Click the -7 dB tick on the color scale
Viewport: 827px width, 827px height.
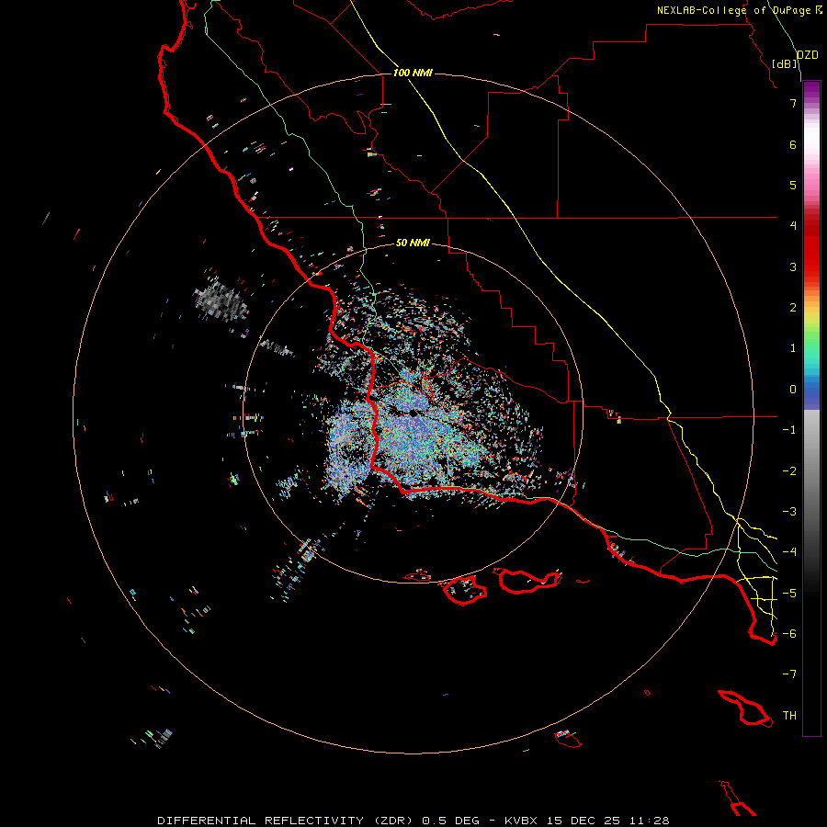[789, 674]
